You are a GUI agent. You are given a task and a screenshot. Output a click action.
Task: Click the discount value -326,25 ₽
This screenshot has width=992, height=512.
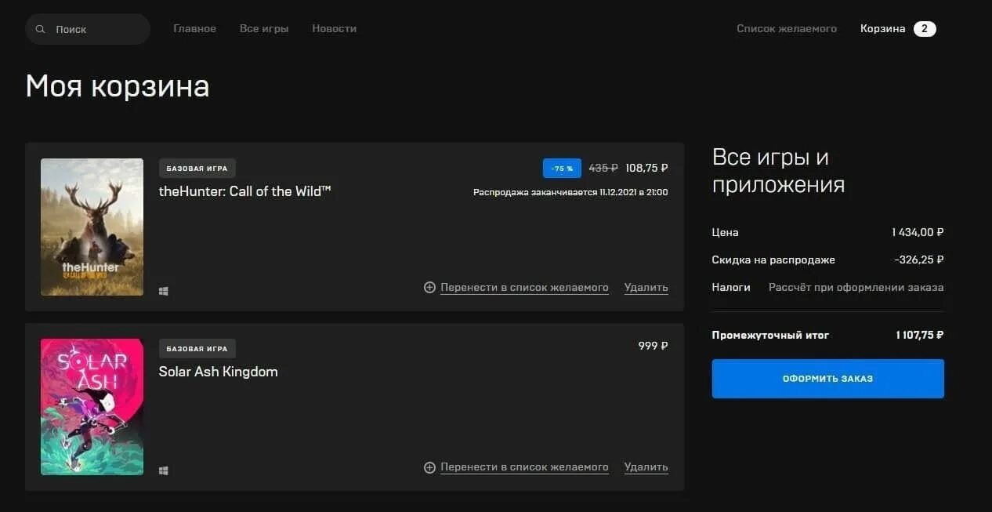pos(919,260)
